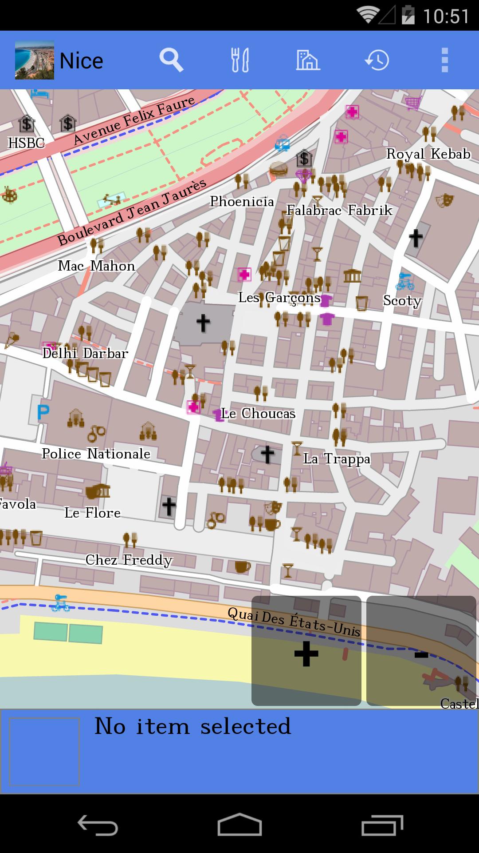This screenshot has width=479, height=853.
Task: Tap the Nice city thumbnail photo
Action: point(35,60)
